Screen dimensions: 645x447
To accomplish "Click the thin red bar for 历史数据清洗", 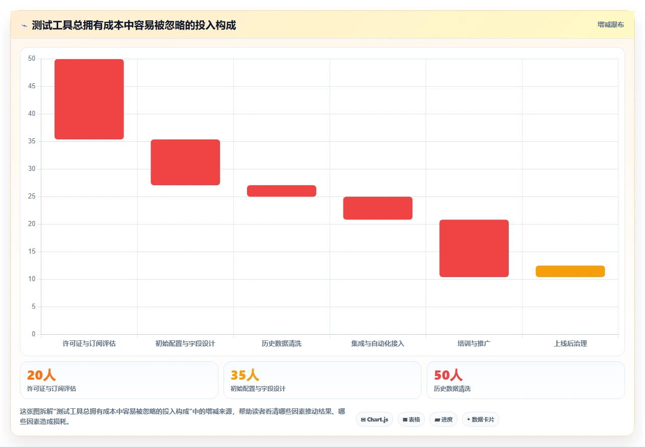I will [x=282, y=191].
